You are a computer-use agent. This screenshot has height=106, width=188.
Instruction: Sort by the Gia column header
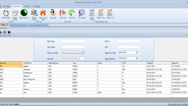[x=85, y=63]
